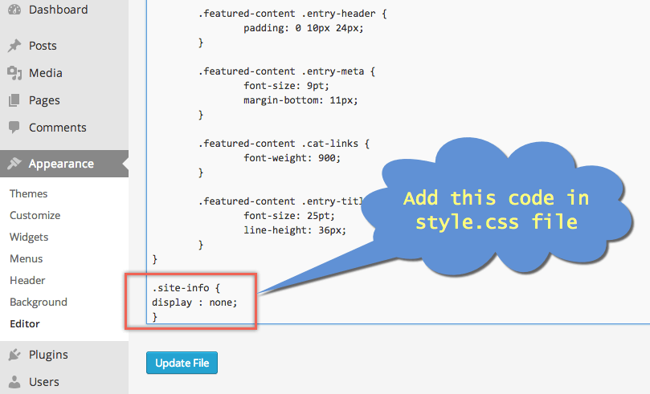Click '.featured-content .entry-header {' selector line
Image resolution: width=650 pixels, height=394 pixels.
point(292,14)
